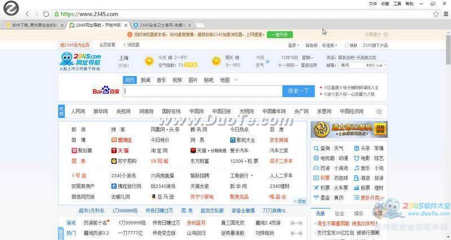Dismiss the upgrade notification bar
The image size is (451, 240).
[386, 34]
